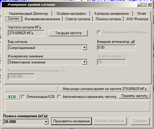Click the Внешний аттенюатор дБ field
The height and width of the screenshot is (129, 154).
[x=116, y=47]
